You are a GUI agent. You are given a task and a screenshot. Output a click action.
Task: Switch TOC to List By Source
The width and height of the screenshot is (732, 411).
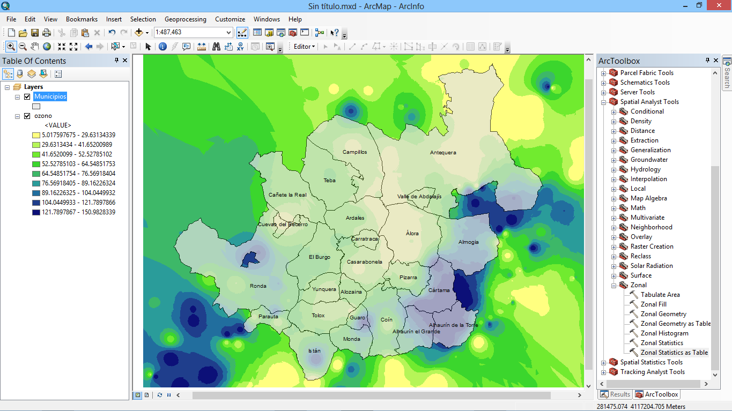coord(20,74)
